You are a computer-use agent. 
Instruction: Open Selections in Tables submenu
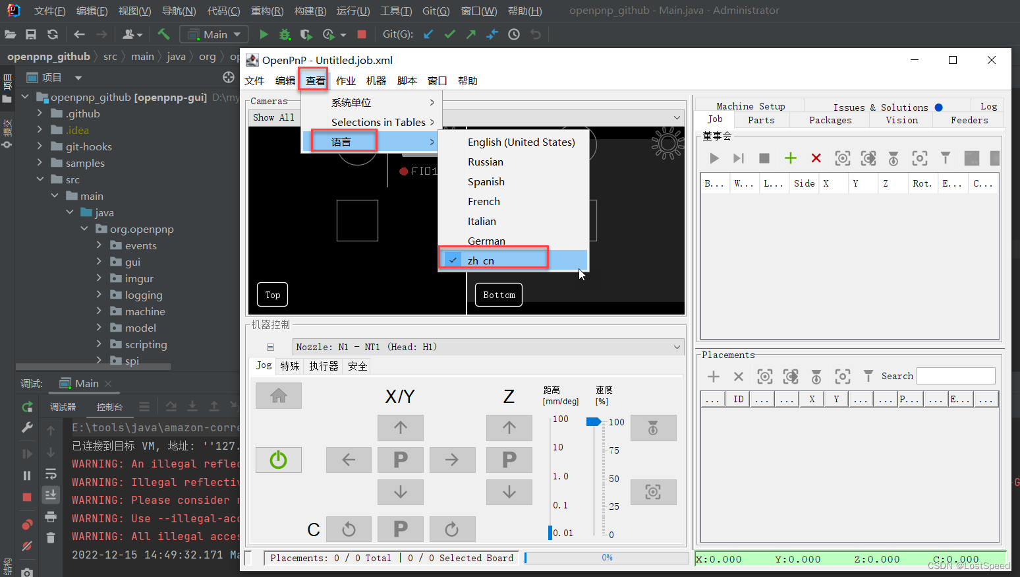coord(372,122)
